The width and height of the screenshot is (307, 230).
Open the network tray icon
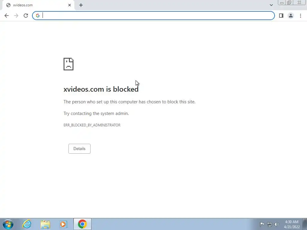pyautogui.click(x=270, y=224)
